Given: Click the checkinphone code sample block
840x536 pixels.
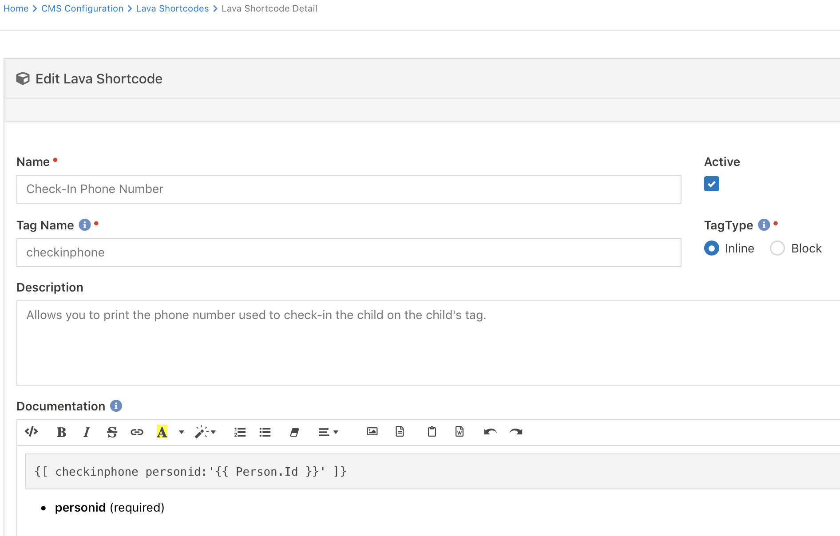Looking at the screenshot, I should click(433, 472).
